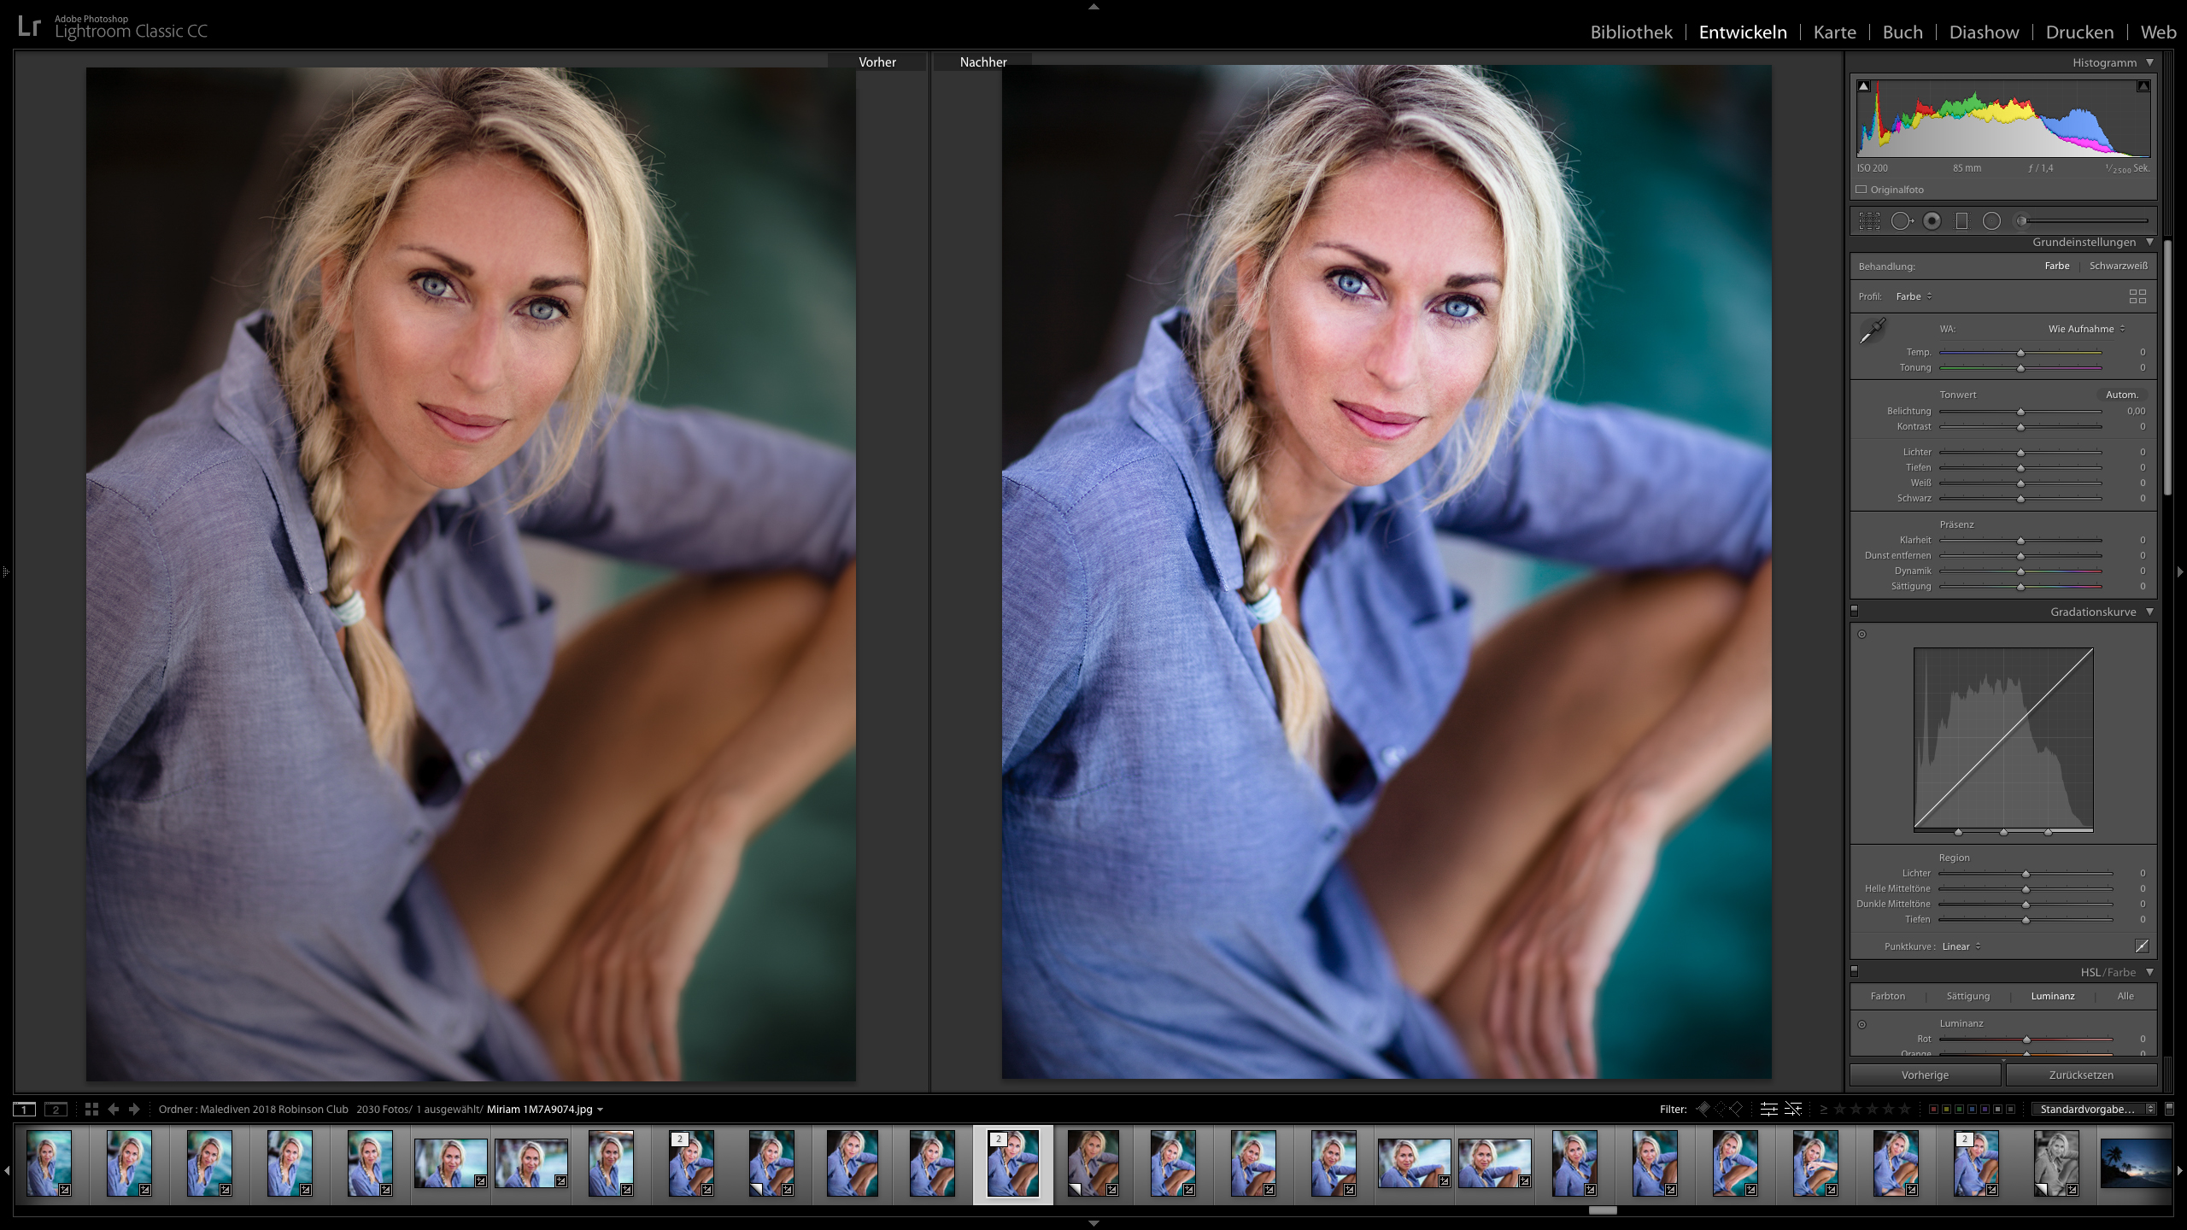The image size is (2187, 1230).
Task: Click the Belichtung slider handle
Action: tap(2020, 412)
